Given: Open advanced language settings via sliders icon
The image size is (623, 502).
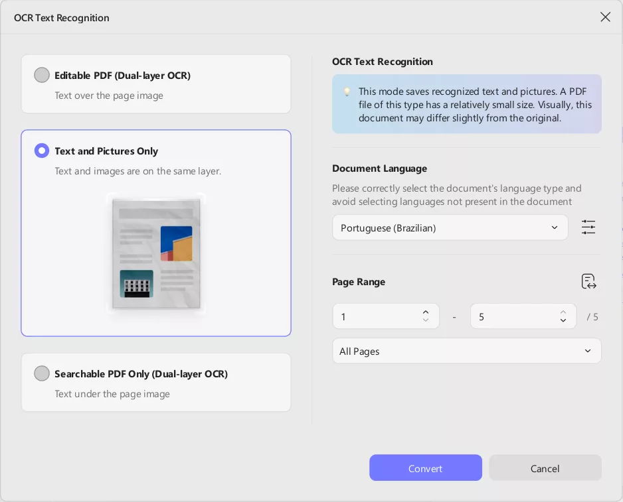Looking at the screenshot, I should coord(588,227).
